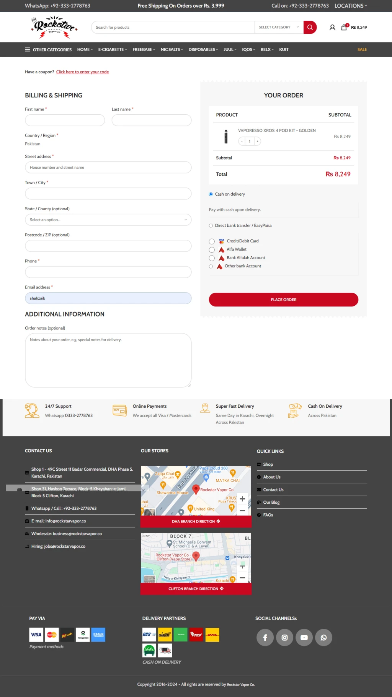Open the RELX menu item

coord(267,49)
